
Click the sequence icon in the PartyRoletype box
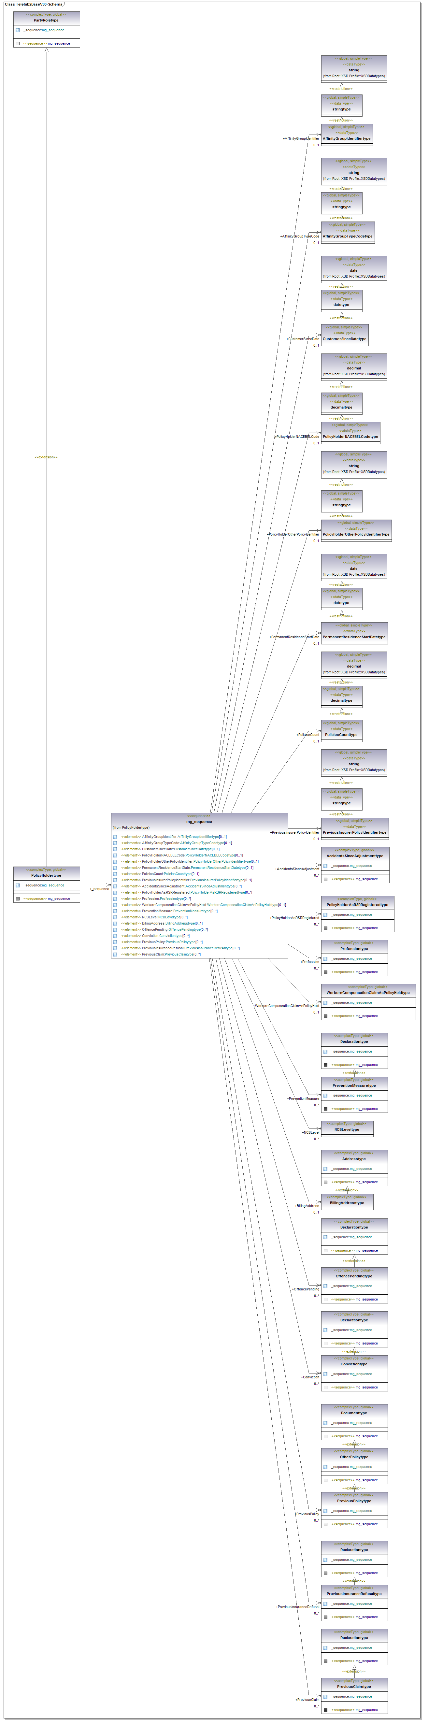tap(17, 44)
